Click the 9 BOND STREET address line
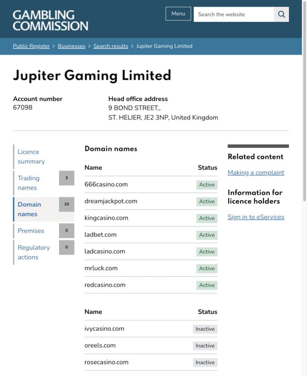Image resolution: width=307 pixels, height=376 pixels. click(135, 108)
